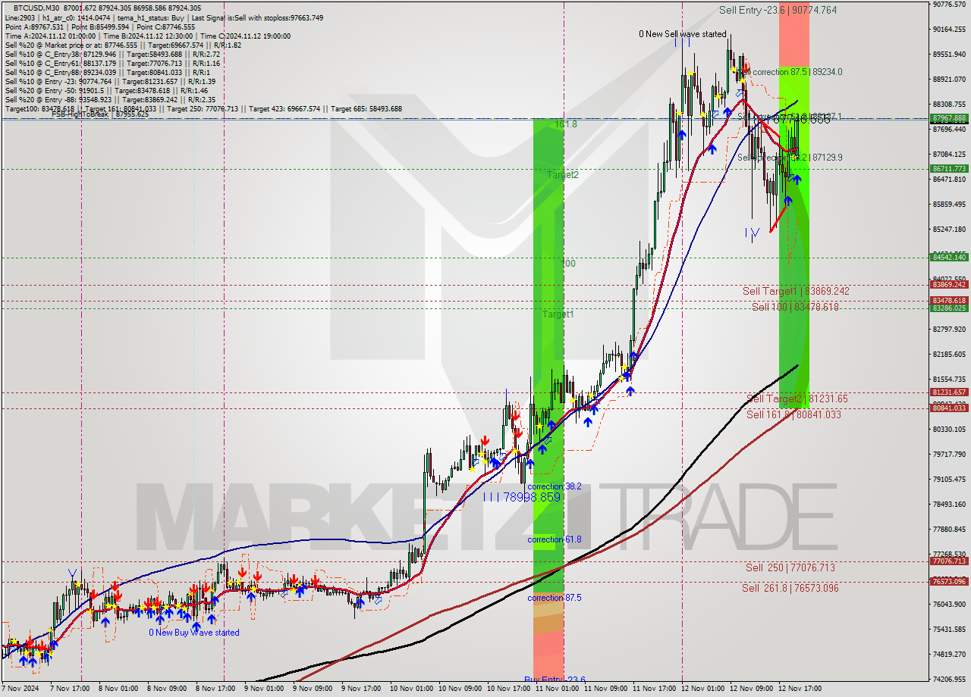Click the red 81231.657 price tag
The width and height of the screenshot is (971, 697).
tap(949, 392)
